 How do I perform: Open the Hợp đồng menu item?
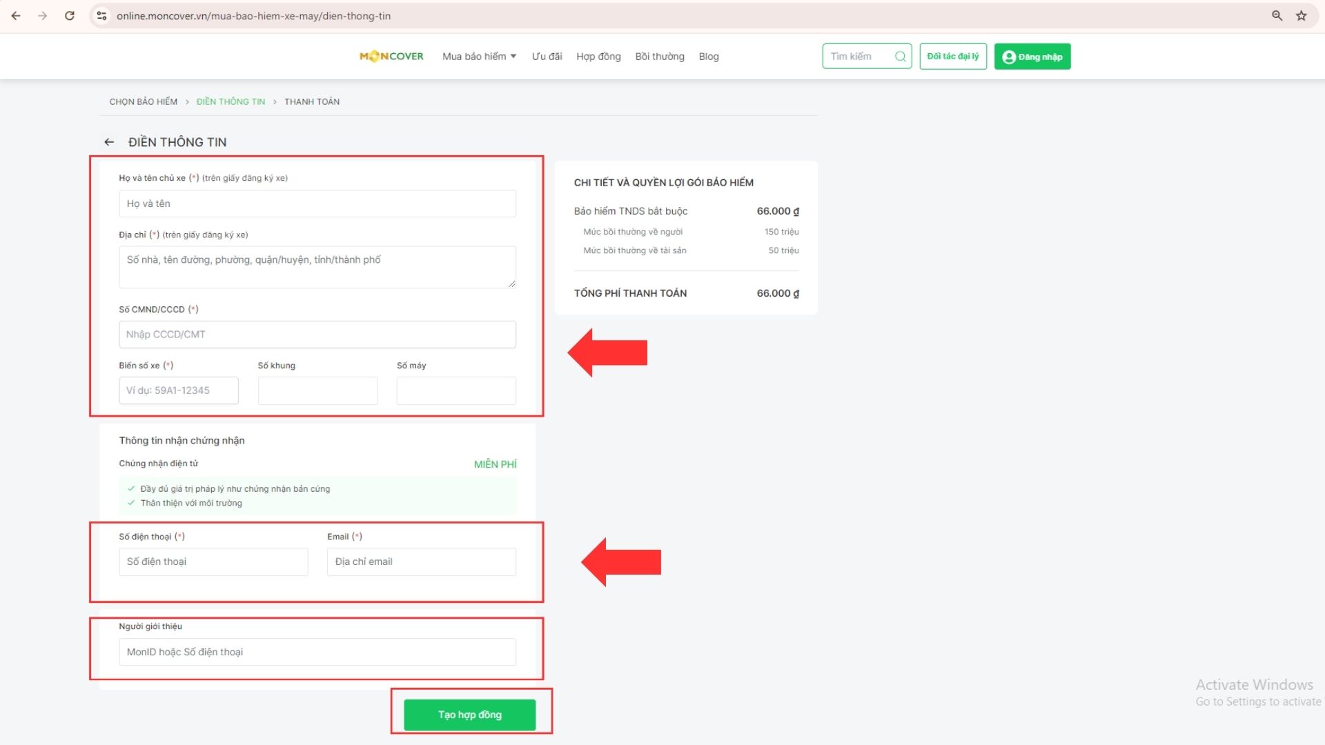coord(598,57)
